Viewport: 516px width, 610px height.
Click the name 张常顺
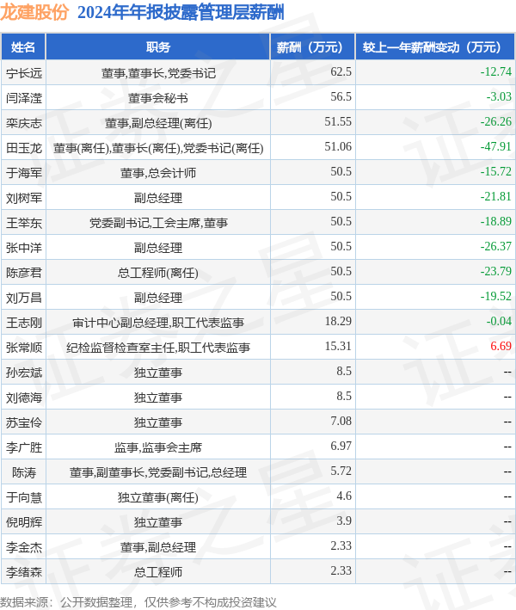point(24,348)
